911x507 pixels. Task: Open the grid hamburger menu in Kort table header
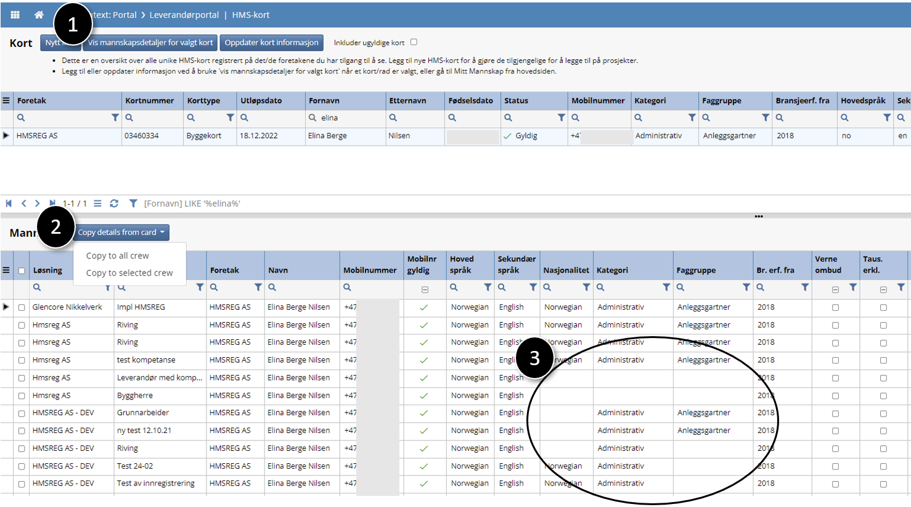point(6,100)
